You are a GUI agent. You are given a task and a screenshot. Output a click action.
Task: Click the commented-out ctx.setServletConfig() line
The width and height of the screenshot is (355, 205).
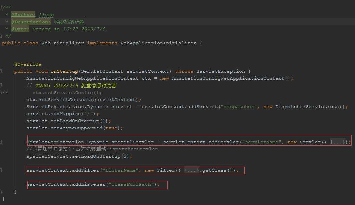tap(67, 93)
